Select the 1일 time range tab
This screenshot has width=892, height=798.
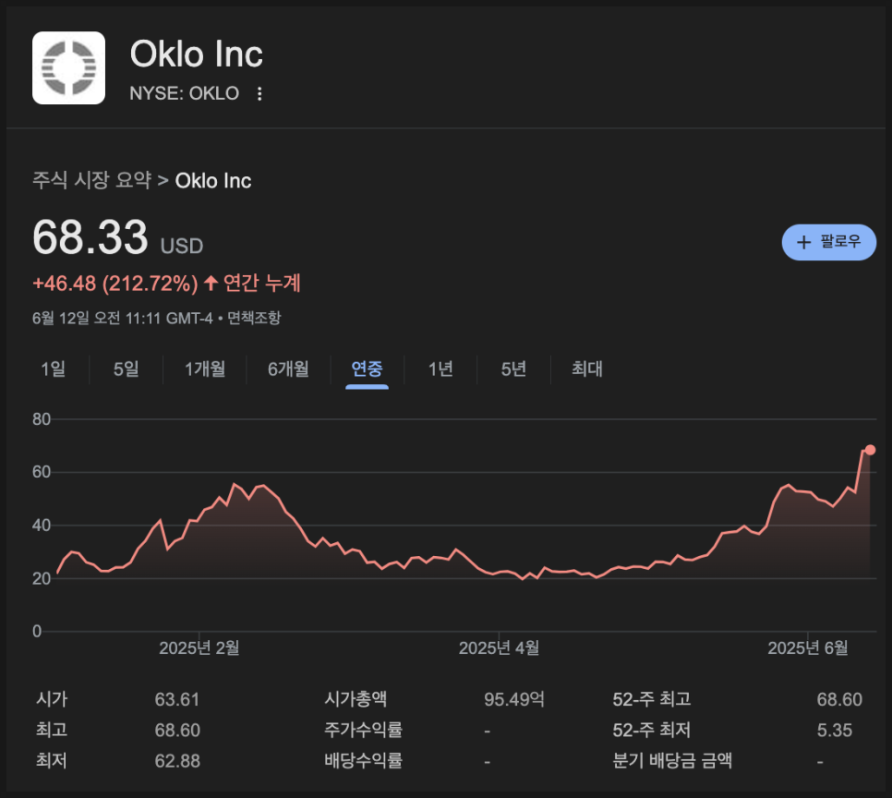point(53,369)
